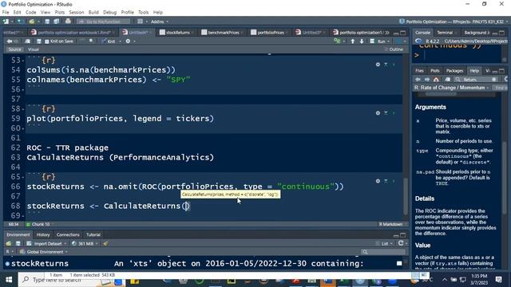This screenshot has height=287, width=511.
Task: Open Portfolio Optimization project dropdown
Action: tap(454, 22)
